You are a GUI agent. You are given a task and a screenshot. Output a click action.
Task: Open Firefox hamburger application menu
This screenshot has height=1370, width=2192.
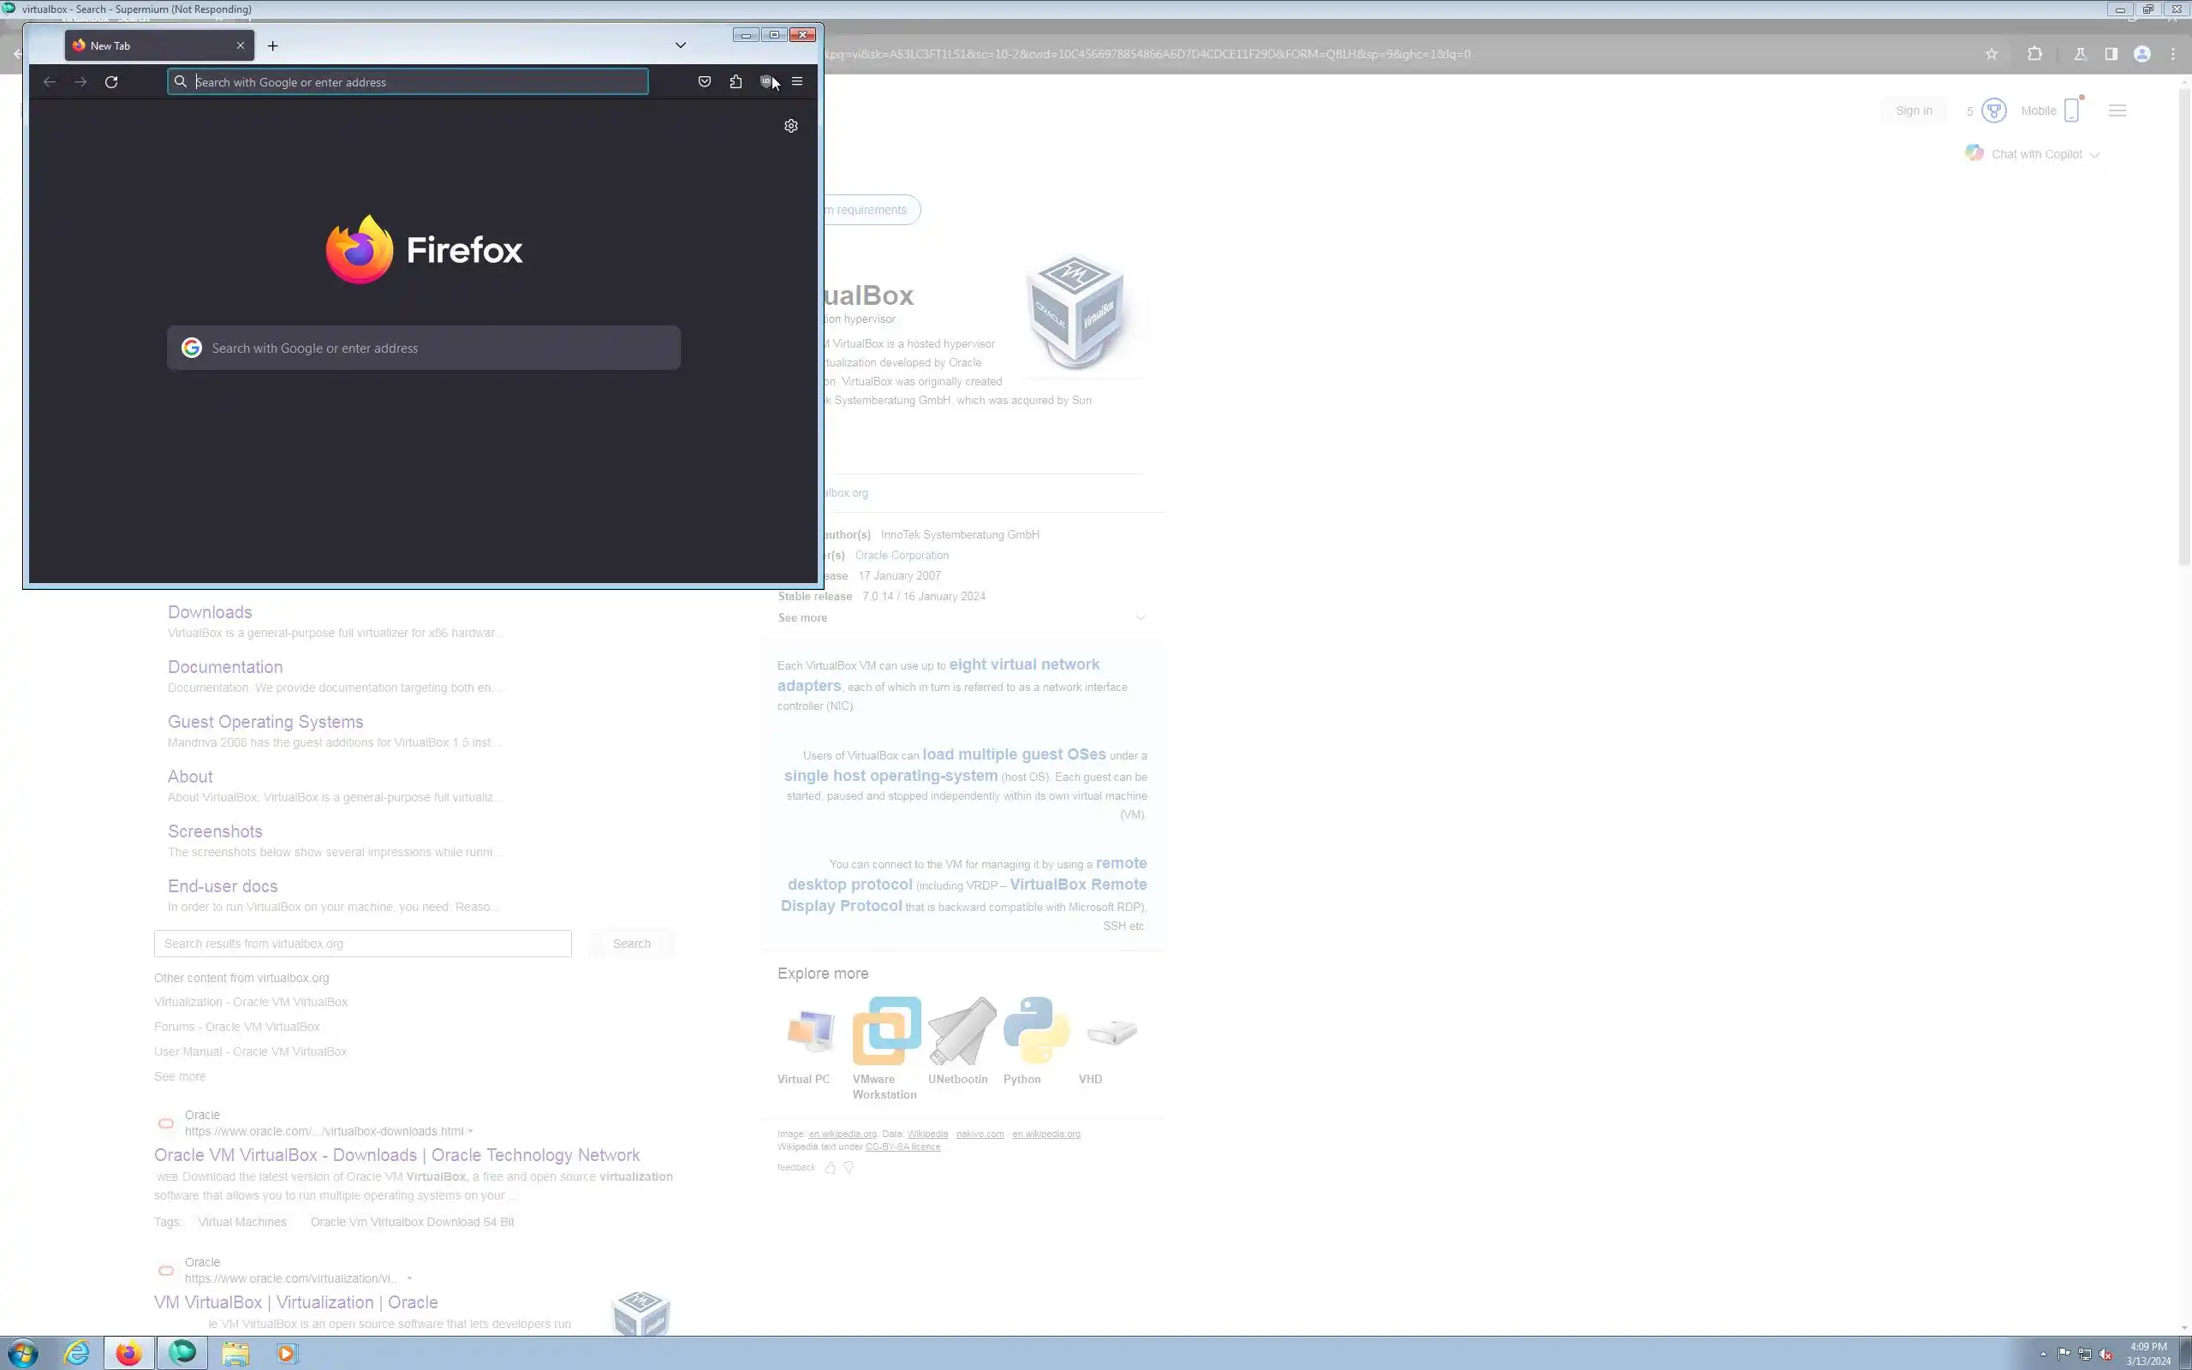(x=797, y=81)
